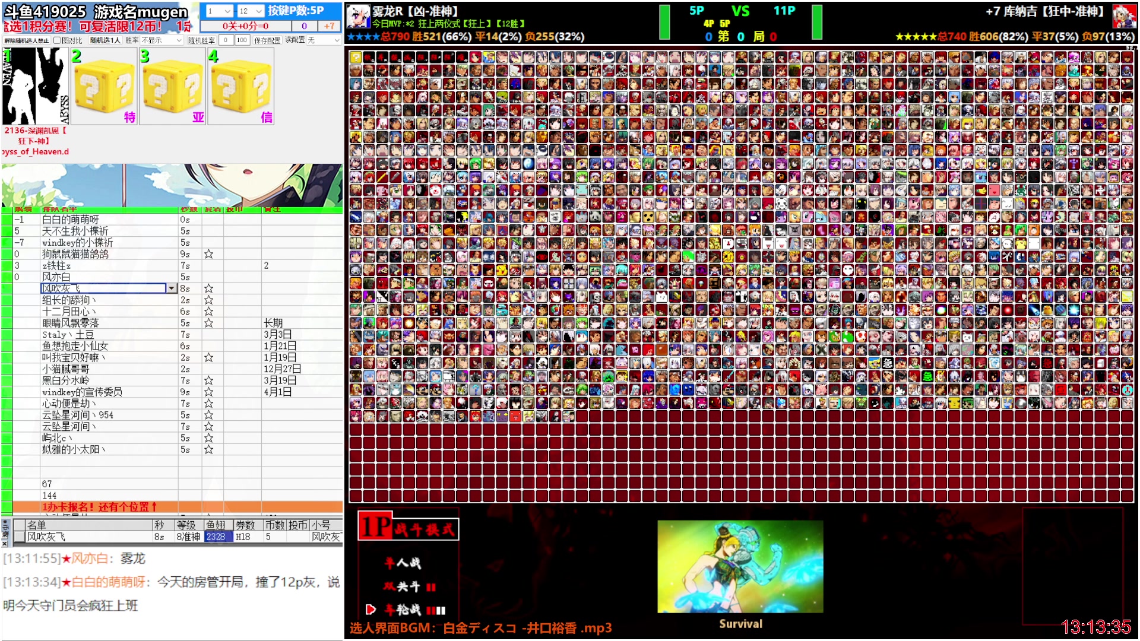Click the 保存配置 button

[x=267, y=40]
